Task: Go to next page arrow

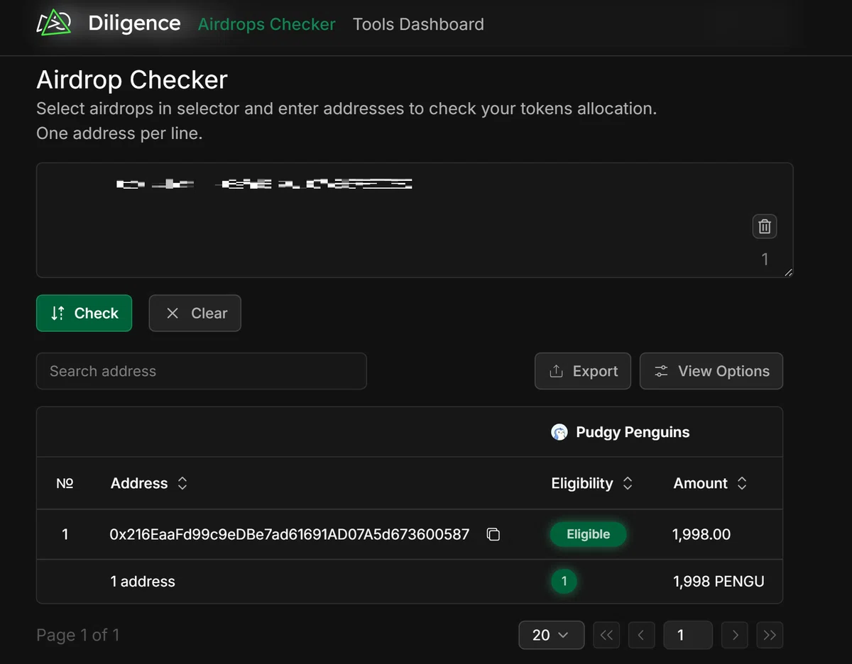Action: (x=735, y=635)
